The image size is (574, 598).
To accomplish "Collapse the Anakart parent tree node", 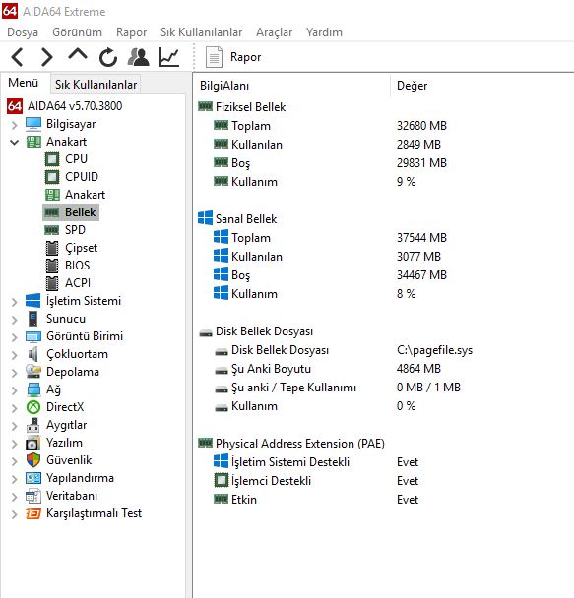I will [14, 143].
